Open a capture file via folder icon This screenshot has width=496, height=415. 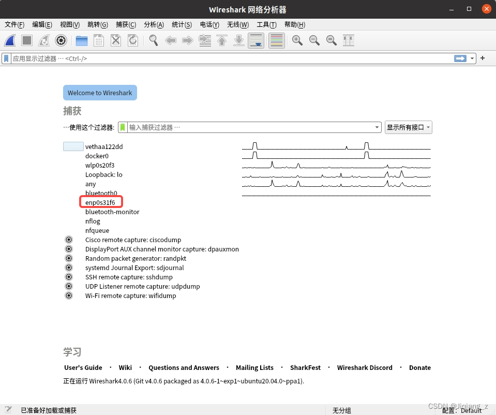(x=82, y=40)
